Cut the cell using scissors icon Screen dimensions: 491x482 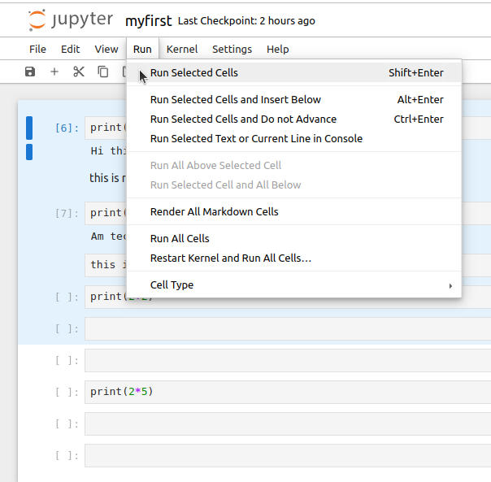coord(79,72)
